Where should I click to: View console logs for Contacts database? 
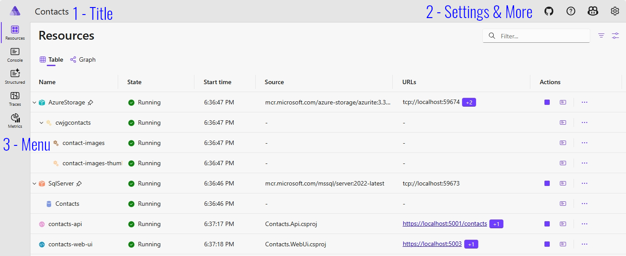tap(563, 204)
